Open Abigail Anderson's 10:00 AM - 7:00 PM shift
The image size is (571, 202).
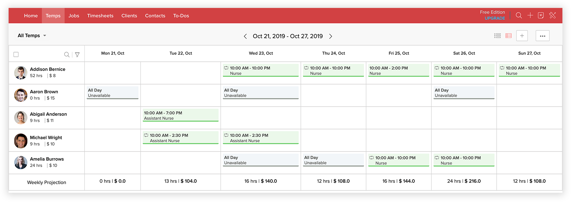click(x=181, y=115)
